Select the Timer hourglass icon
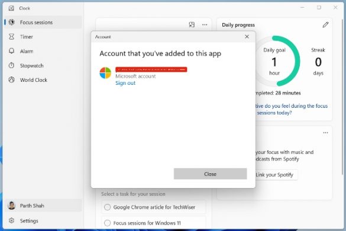Image resolution: width=346 pixels, height=231 pixels. pos(11,37)
